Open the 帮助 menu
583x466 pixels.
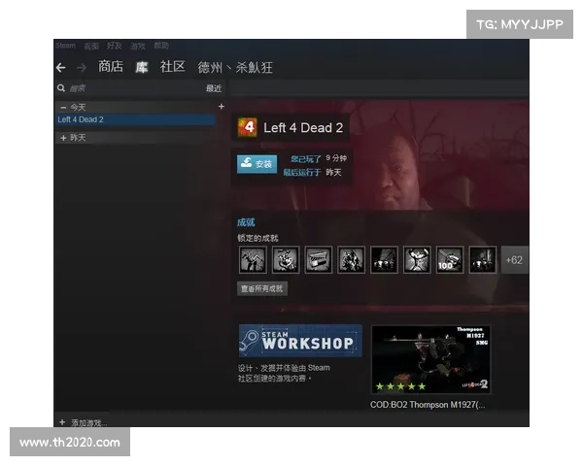[x=161, y=46]
